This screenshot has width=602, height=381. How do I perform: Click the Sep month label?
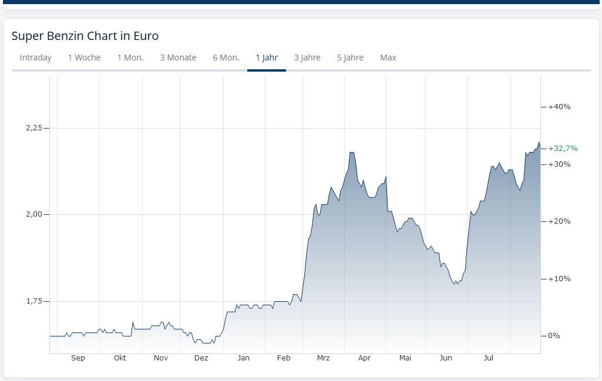[x=78, y=358]
